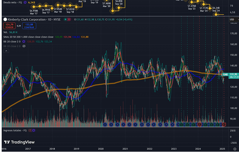Click the $7.054B Mar '18 debt label
The image size is (239, 152).
58,10
